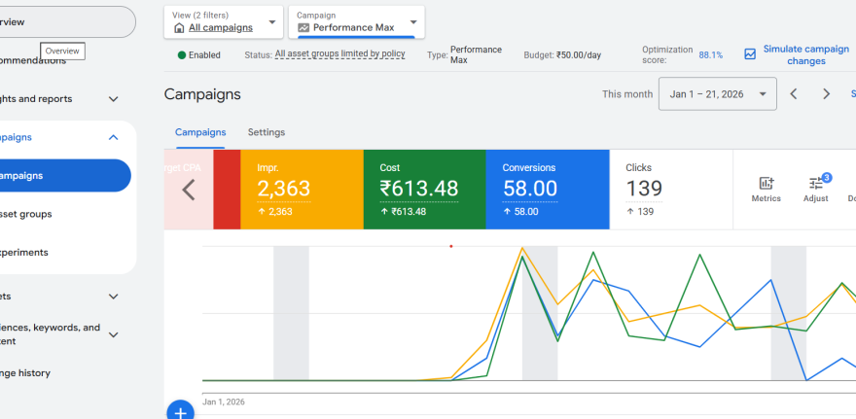Switch to the Settings tab
The image size is (856, 419).
(x=267, y=132)
